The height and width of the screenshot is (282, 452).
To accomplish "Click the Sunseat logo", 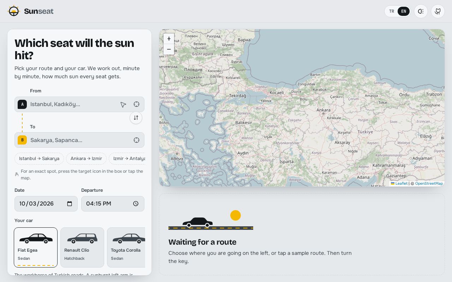I will pos(30,11).
